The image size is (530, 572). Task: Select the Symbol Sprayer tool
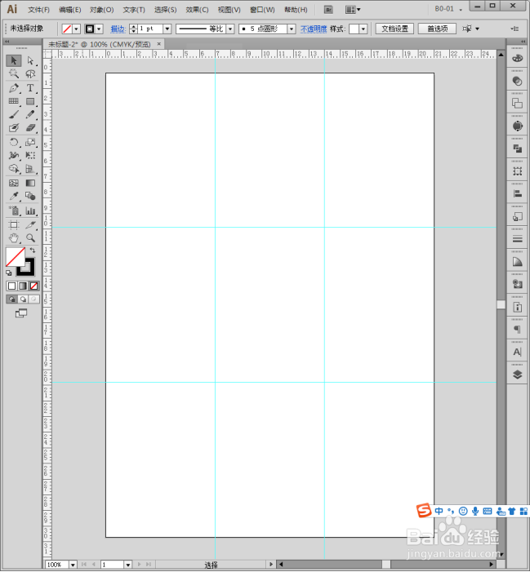click(14, 211)
